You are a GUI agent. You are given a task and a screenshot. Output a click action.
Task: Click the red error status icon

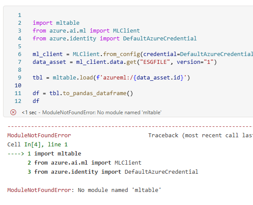(x=13, y=112)
